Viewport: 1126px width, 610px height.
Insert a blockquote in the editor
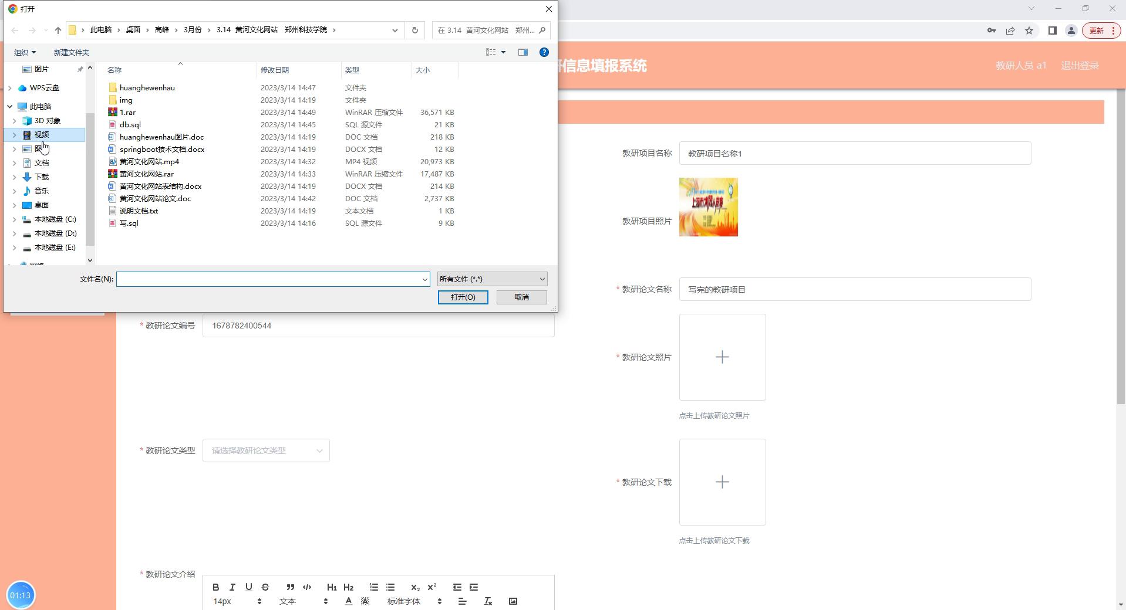coord(290,587)
